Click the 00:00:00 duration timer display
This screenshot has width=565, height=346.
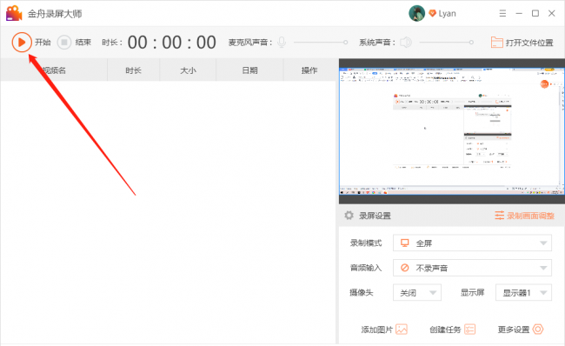[172, 43]
